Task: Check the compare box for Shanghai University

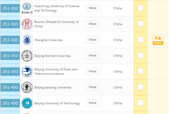Action: pos(141,40)
